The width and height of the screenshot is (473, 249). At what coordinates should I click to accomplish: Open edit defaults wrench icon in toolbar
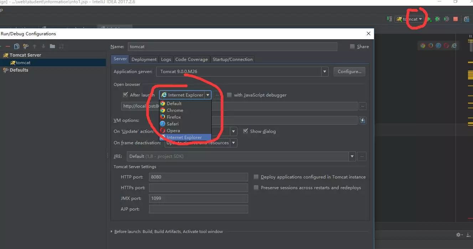click(26, 46)
